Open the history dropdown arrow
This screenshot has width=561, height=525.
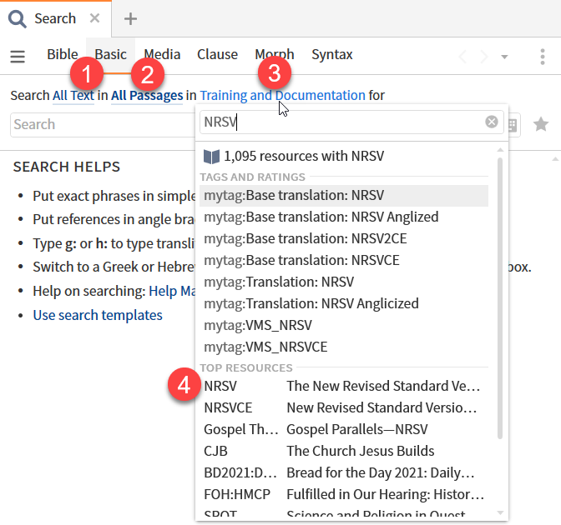click(504, 57)
